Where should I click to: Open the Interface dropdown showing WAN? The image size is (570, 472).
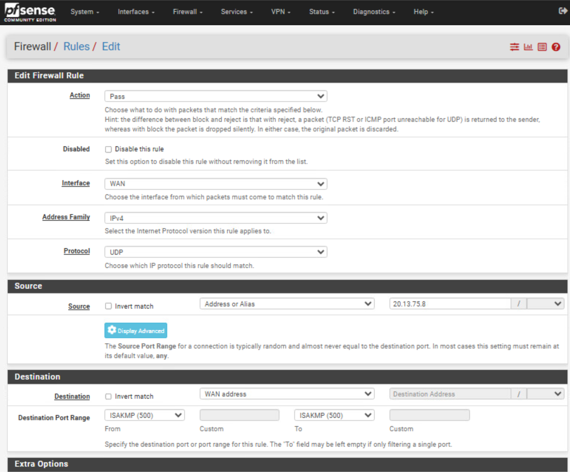[x=216, y=184]
